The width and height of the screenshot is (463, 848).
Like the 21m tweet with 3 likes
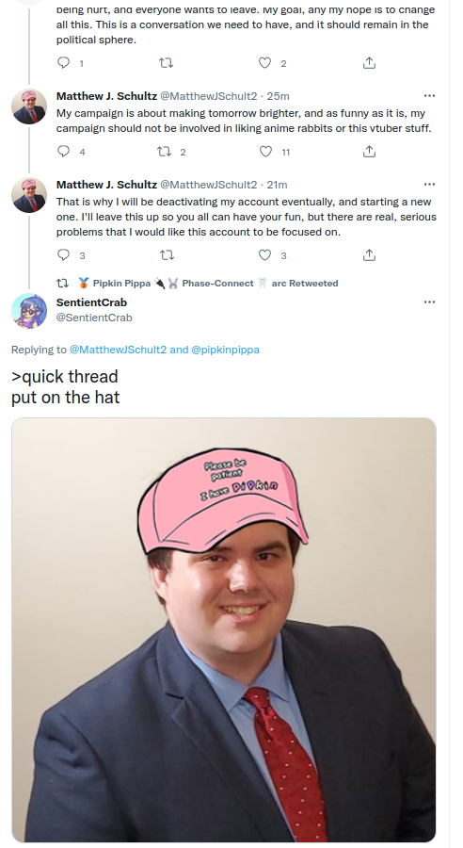[264, 254]
